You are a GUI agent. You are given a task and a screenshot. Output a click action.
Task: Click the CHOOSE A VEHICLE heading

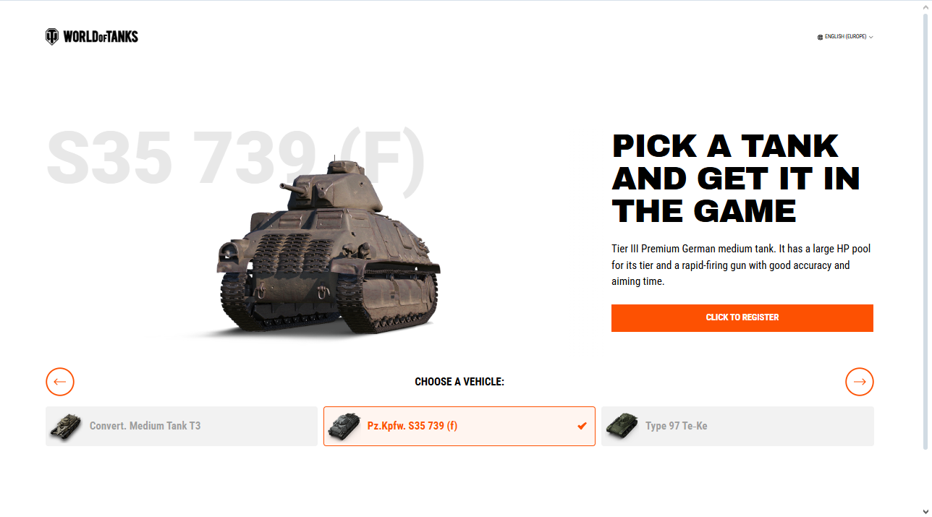[460, 382]
